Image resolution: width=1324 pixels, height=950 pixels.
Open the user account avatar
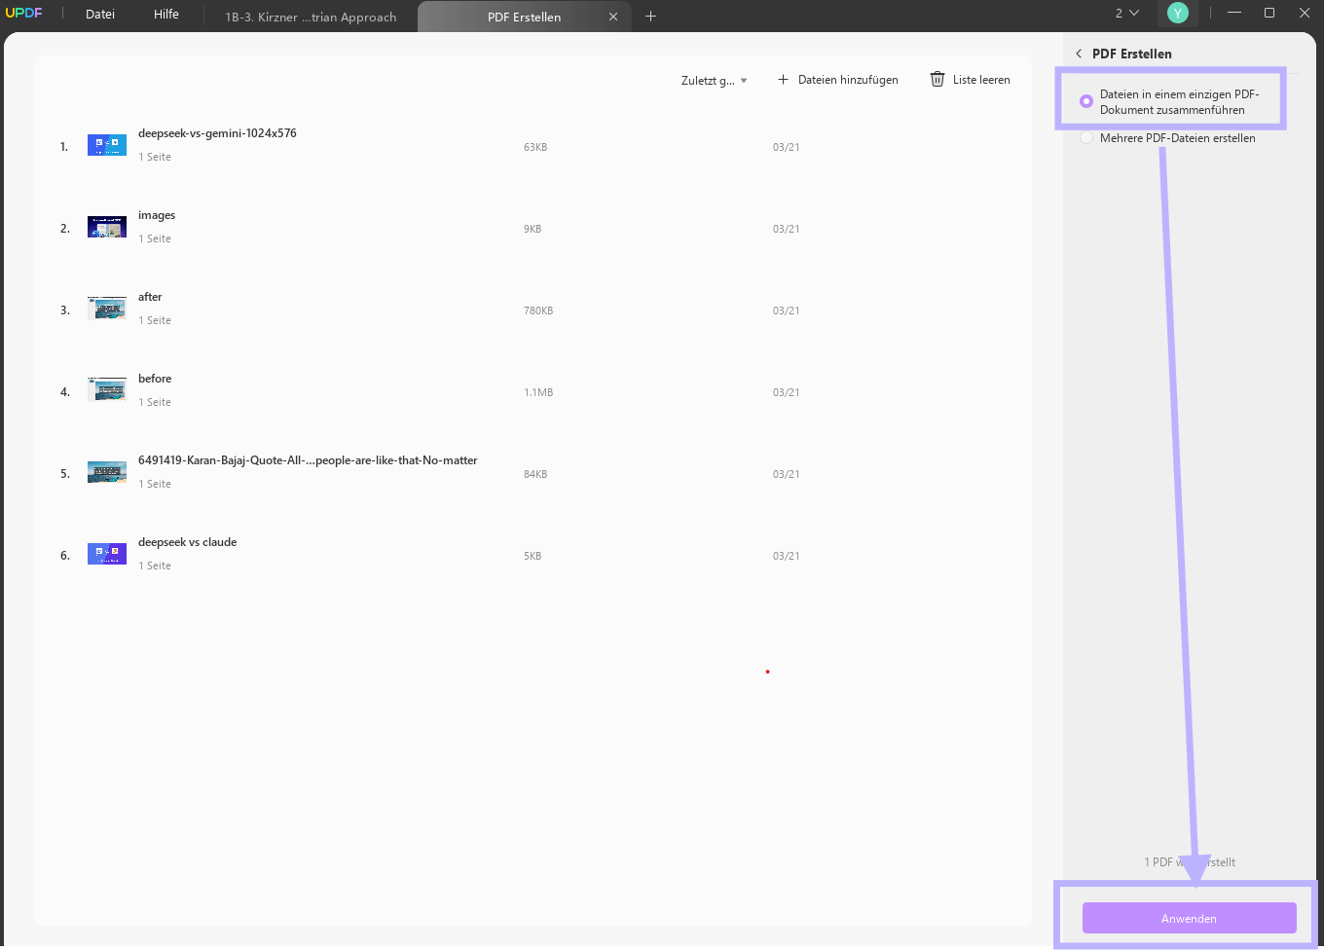[1178, 13]
